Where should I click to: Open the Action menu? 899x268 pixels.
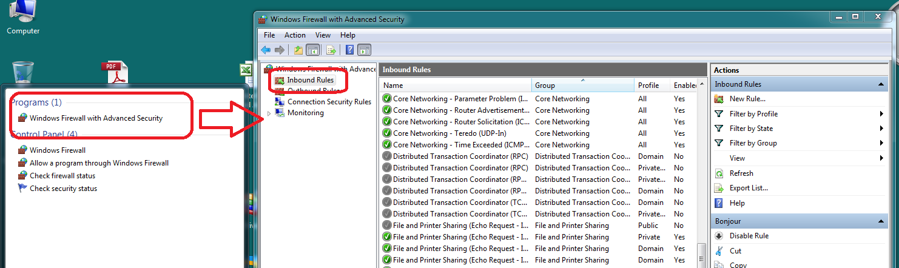point(295,35)
